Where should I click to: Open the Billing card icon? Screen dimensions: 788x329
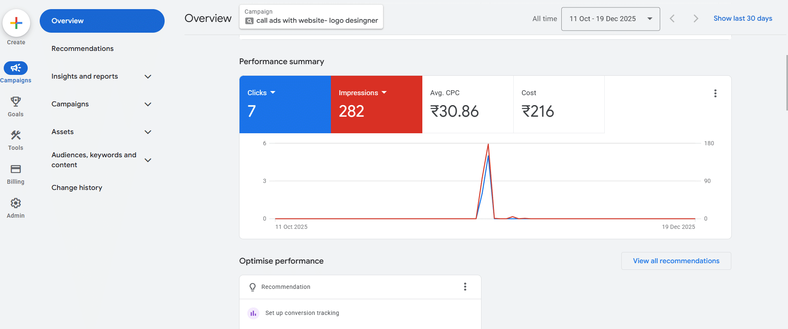pos(16,169)
